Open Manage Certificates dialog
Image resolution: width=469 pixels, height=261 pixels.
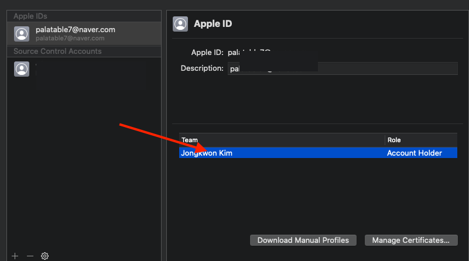(x=411, y=240)
